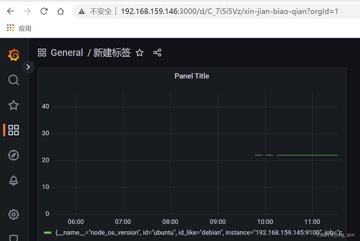Open the Grafana home via logo icon
This screenshot has height=241, width=360.
point(13,55)
